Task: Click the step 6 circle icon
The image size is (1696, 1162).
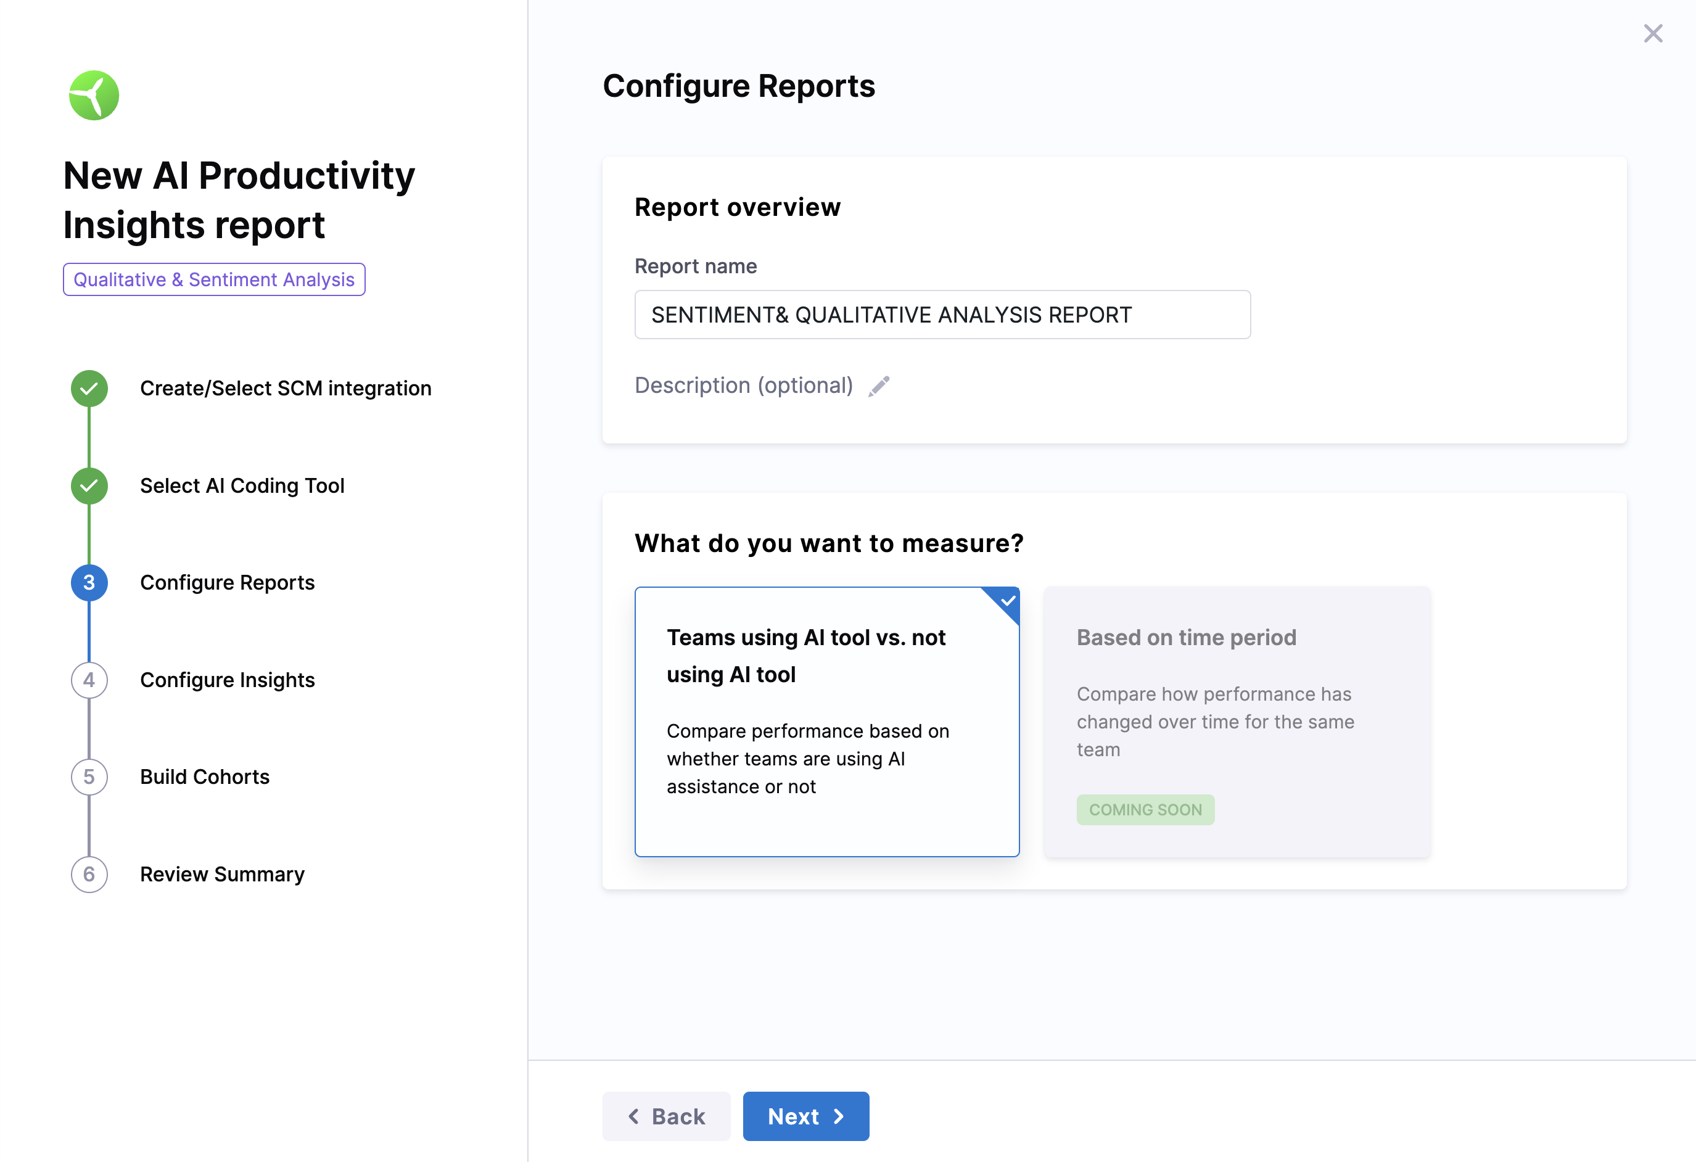Action: click(x=89, y=874)
